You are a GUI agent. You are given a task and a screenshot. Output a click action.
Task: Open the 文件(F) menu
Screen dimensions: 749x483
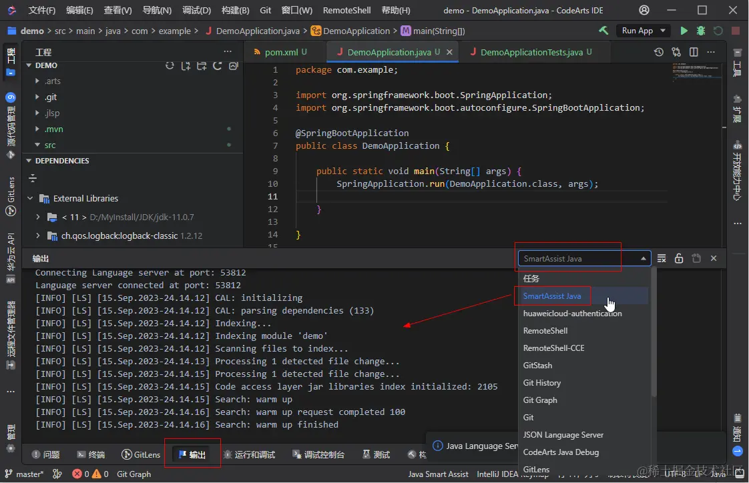pos(41,10)
